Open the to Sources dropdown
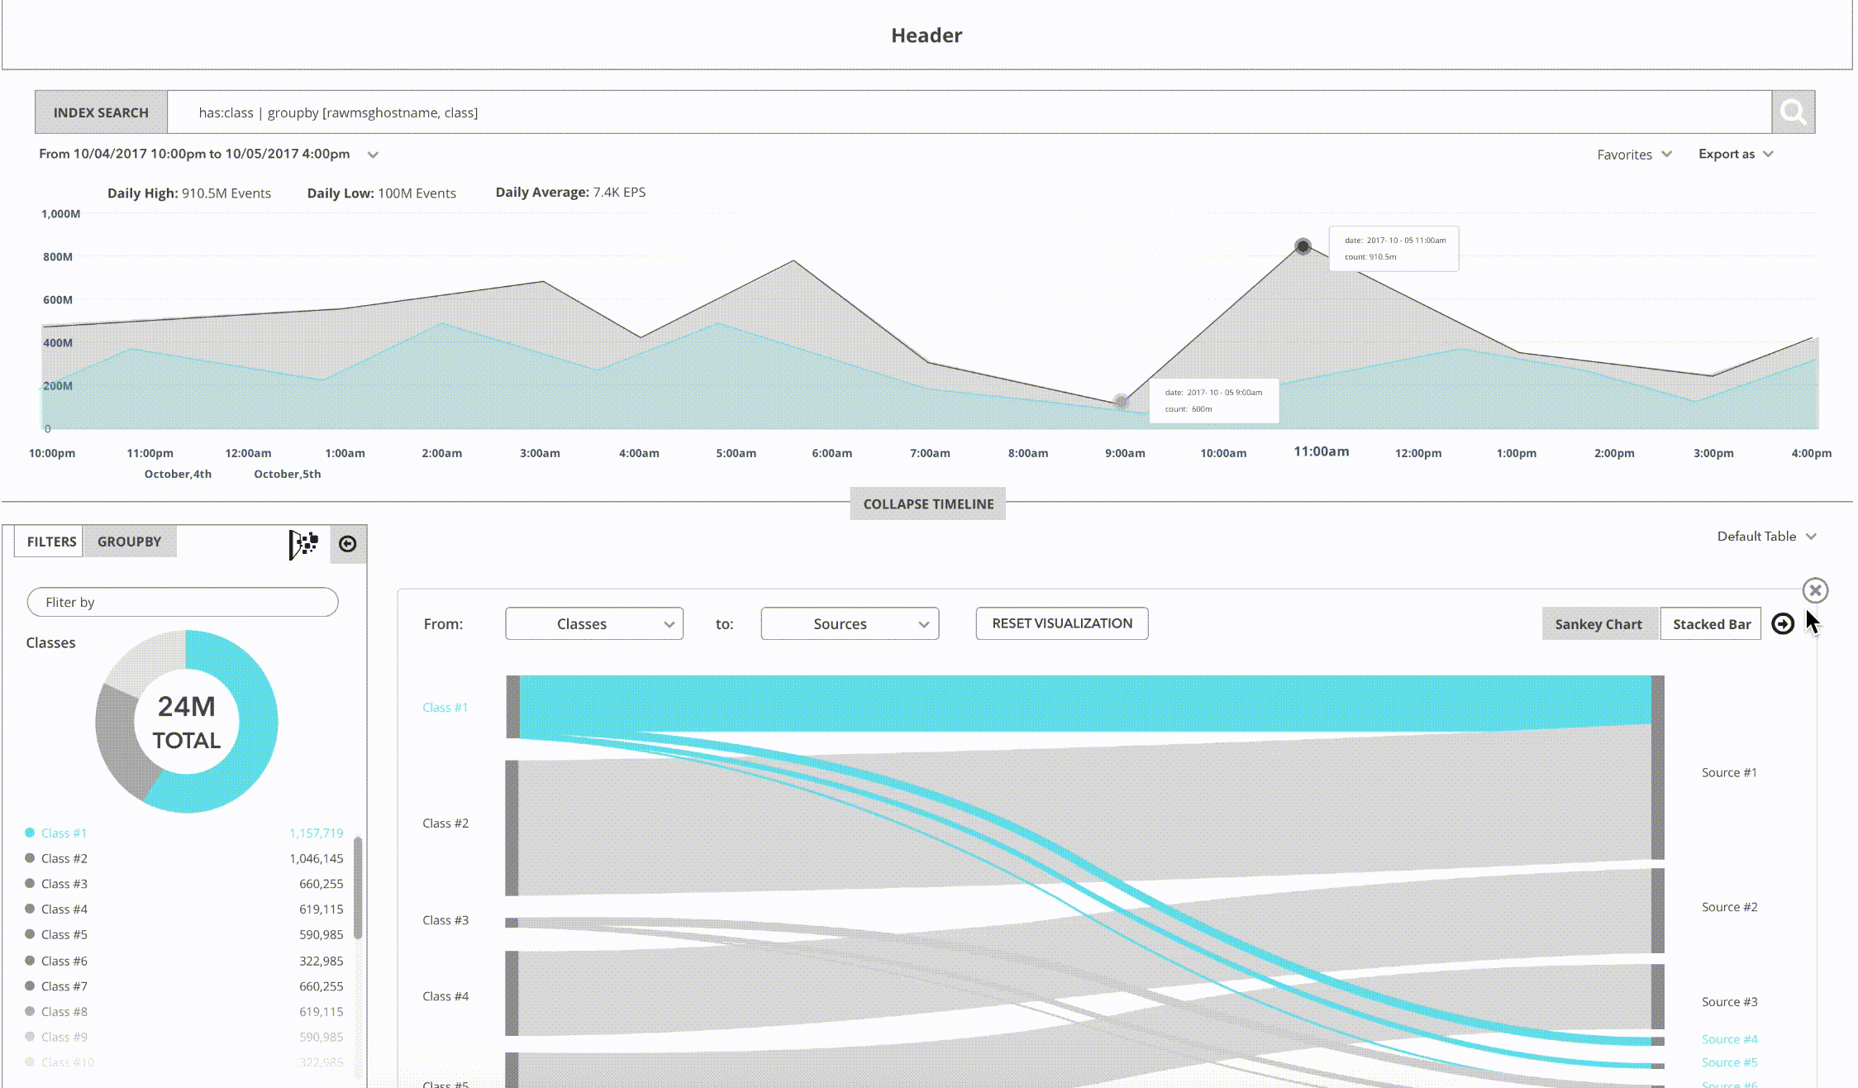 850,623
